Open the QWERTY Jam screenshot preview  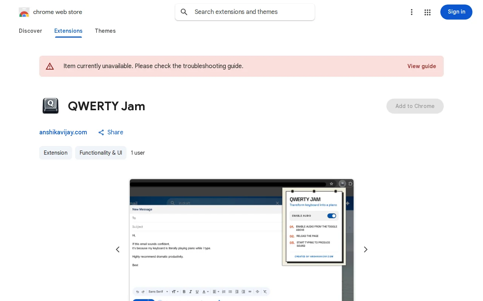tap(241, 240)
